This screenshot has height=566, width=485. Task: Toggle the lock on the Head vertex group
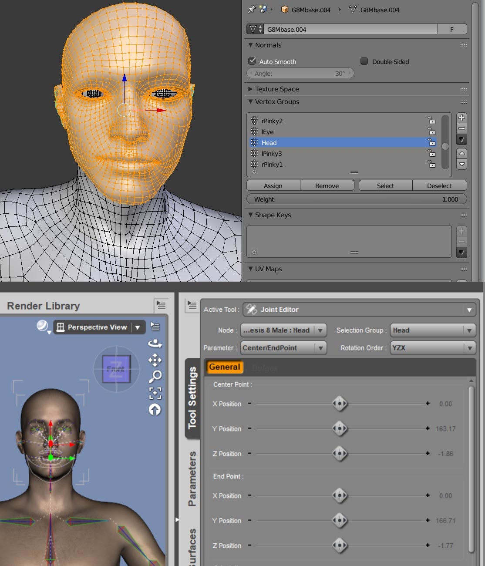431,142
